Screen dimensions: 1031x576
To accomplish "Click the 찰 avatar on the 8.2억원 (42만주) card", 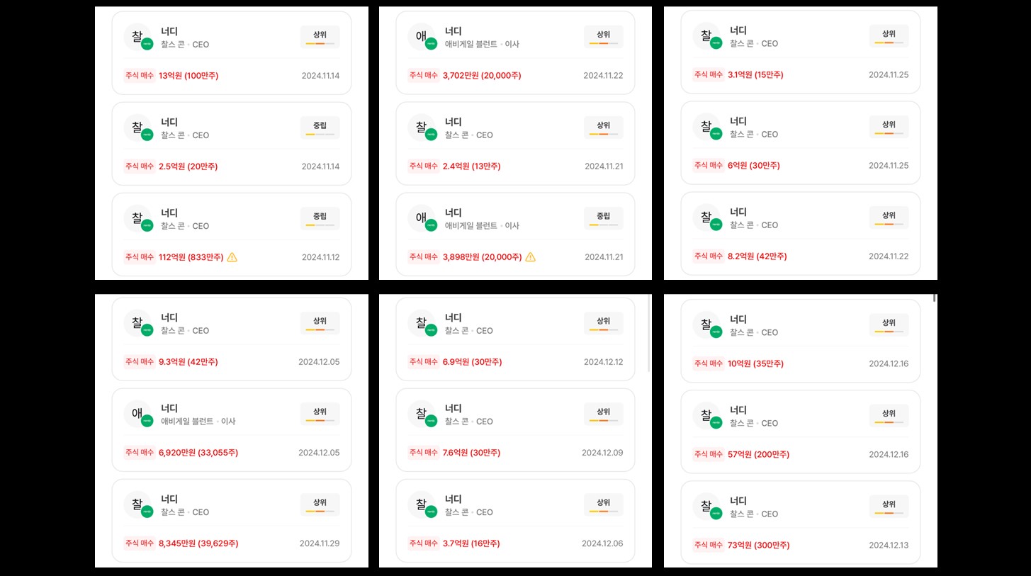I will 706,218.
